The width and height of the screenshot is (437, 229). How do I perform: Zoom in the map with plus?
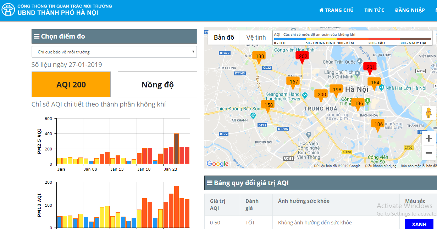(x=428, y=138)
